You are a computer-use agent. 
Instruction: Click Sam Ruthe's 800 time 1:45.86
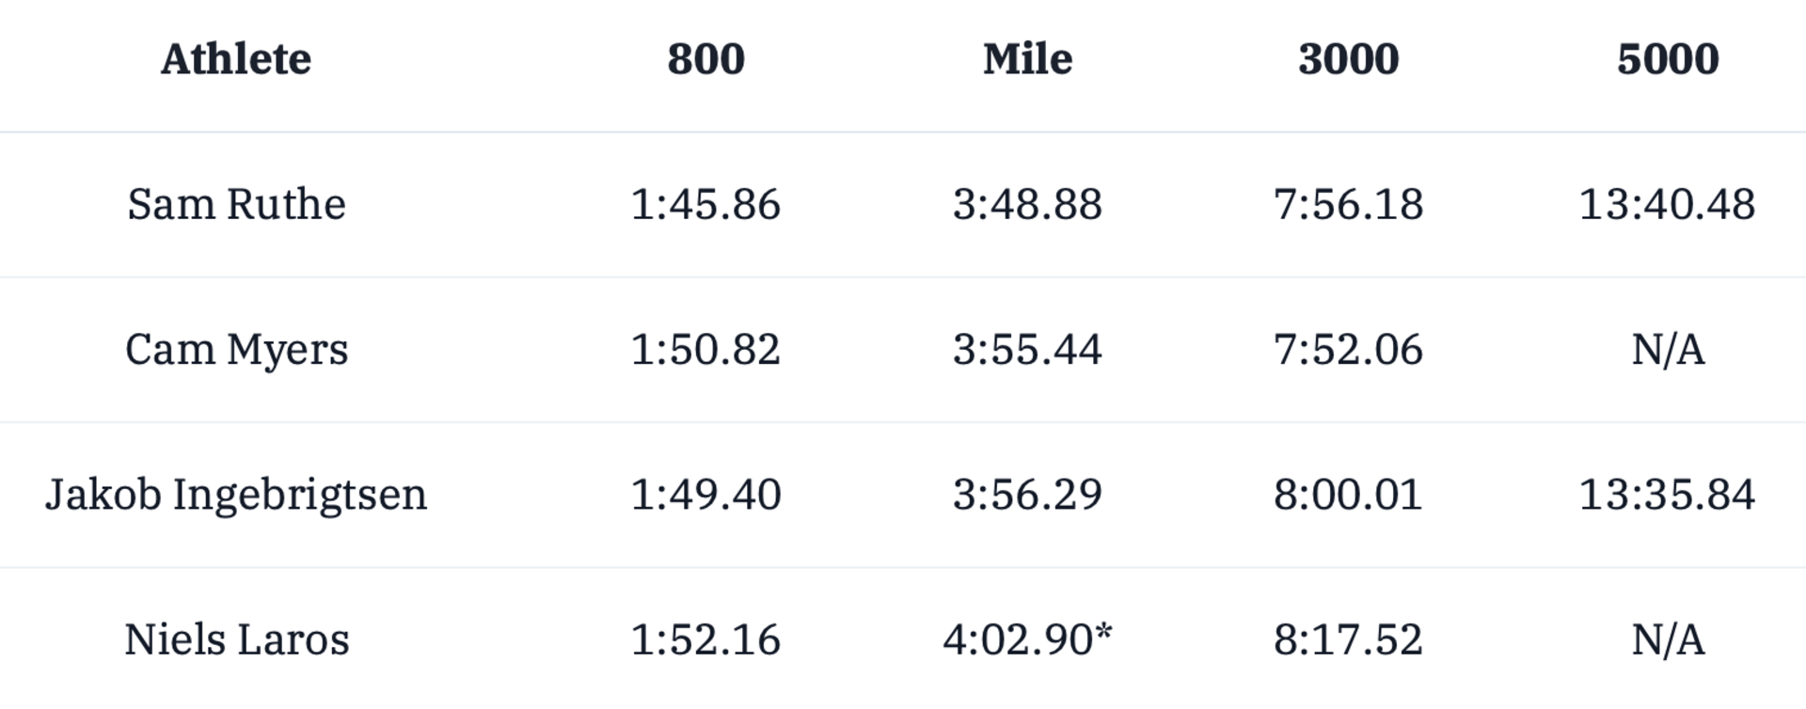[705, 204]
